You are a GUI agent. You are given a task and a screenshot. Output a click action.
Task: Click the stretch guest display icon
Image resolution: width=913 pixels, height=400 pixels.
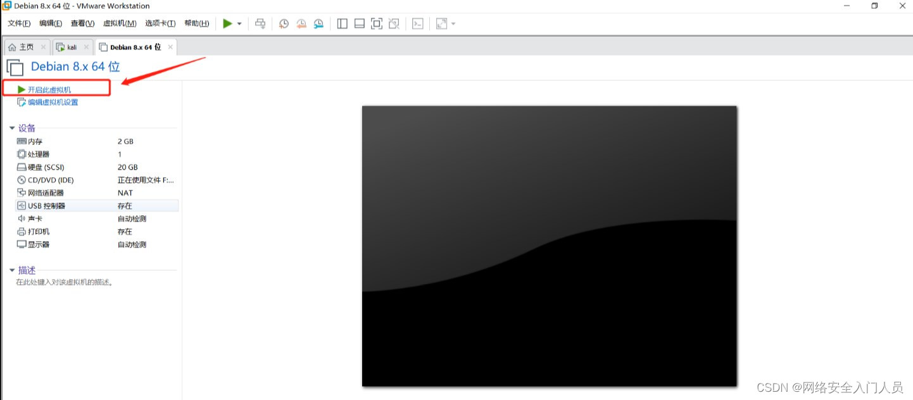pos(442,23)
